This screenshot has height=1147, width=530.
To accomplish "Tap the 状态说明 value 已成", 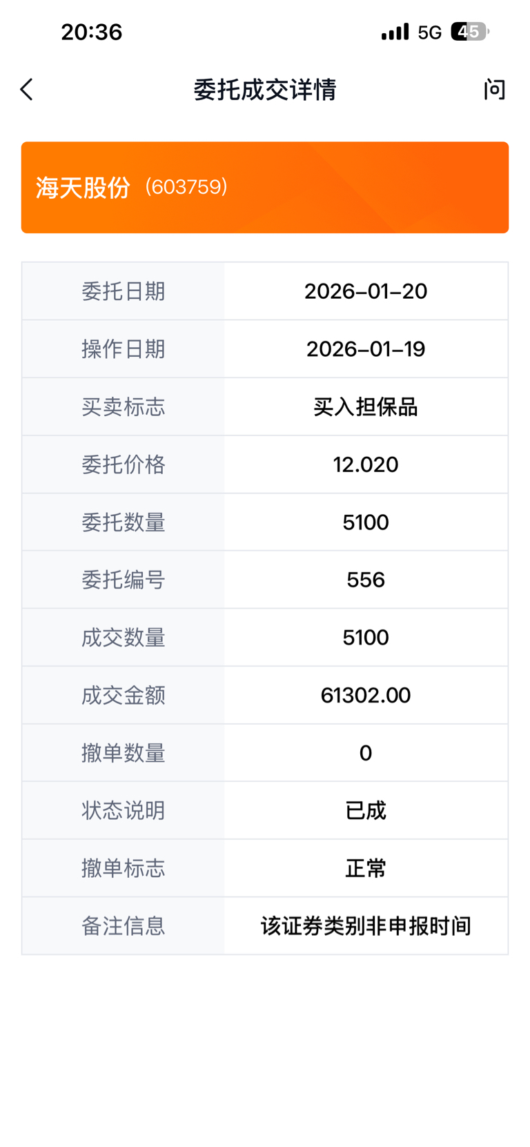I will [x=366, y=810].
